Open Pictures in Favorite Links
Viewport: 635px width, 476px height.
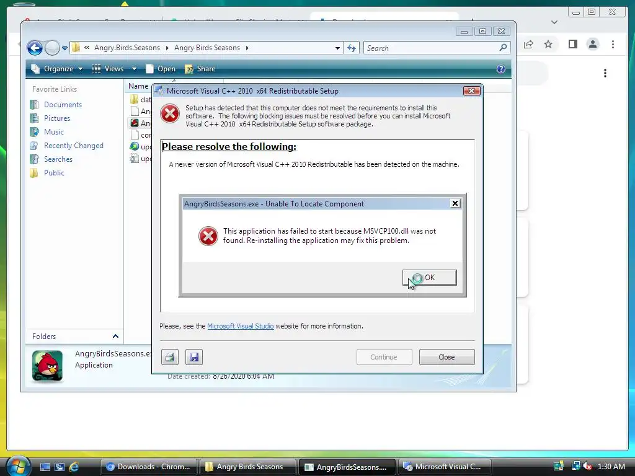(57, 118)
